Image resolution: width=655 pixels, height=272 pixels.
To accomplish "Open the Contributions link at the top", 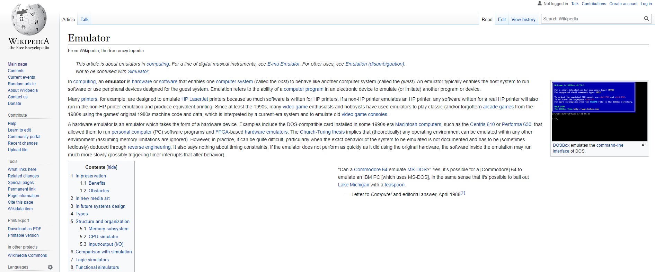I will (594, 4).
